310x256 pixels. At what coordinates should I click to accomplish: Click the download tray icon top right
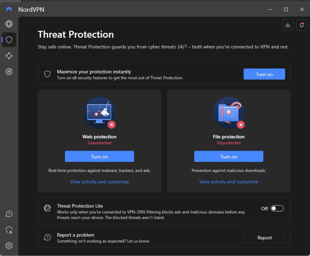tap(288, 25)
